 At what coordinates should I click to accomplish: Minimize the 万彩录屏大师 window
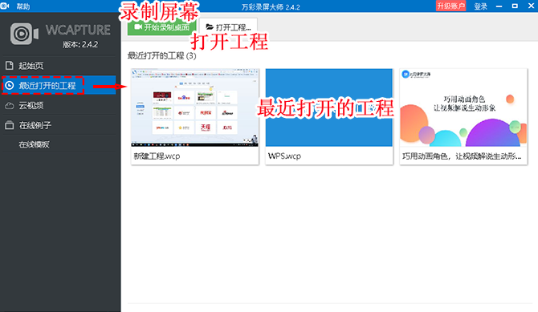(499, 6)
